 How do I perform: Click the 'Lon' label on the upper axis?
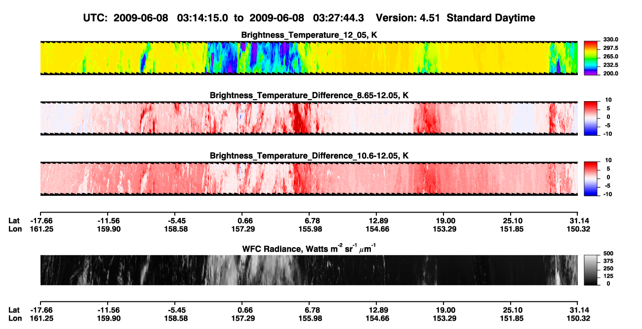pyautogui.click(x=15, y=229)
